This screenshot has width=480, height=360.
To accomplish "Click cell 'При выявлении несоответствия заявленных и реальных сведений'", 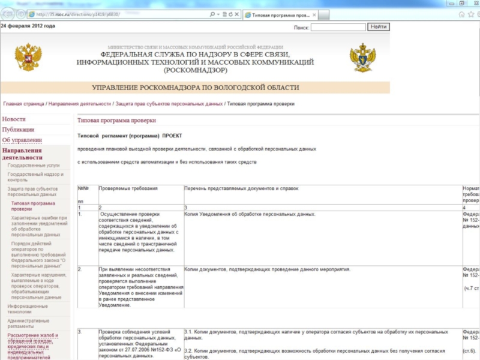I will [x=141, y=287].
